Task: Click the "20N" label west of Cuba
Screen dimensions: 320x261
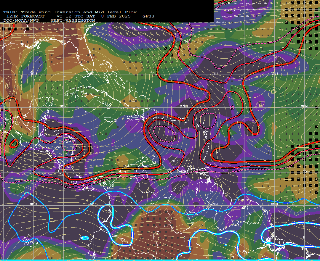Action: (x=63, y=107)
